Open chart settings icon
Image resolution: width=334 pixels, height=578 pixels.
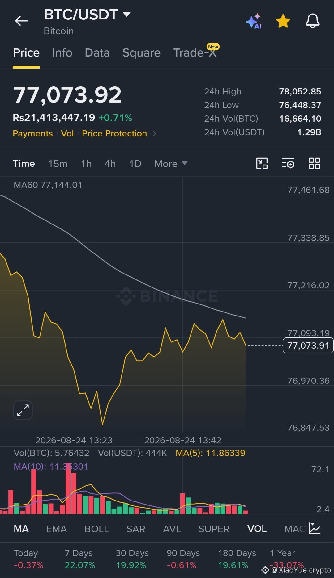coord(288,163)
